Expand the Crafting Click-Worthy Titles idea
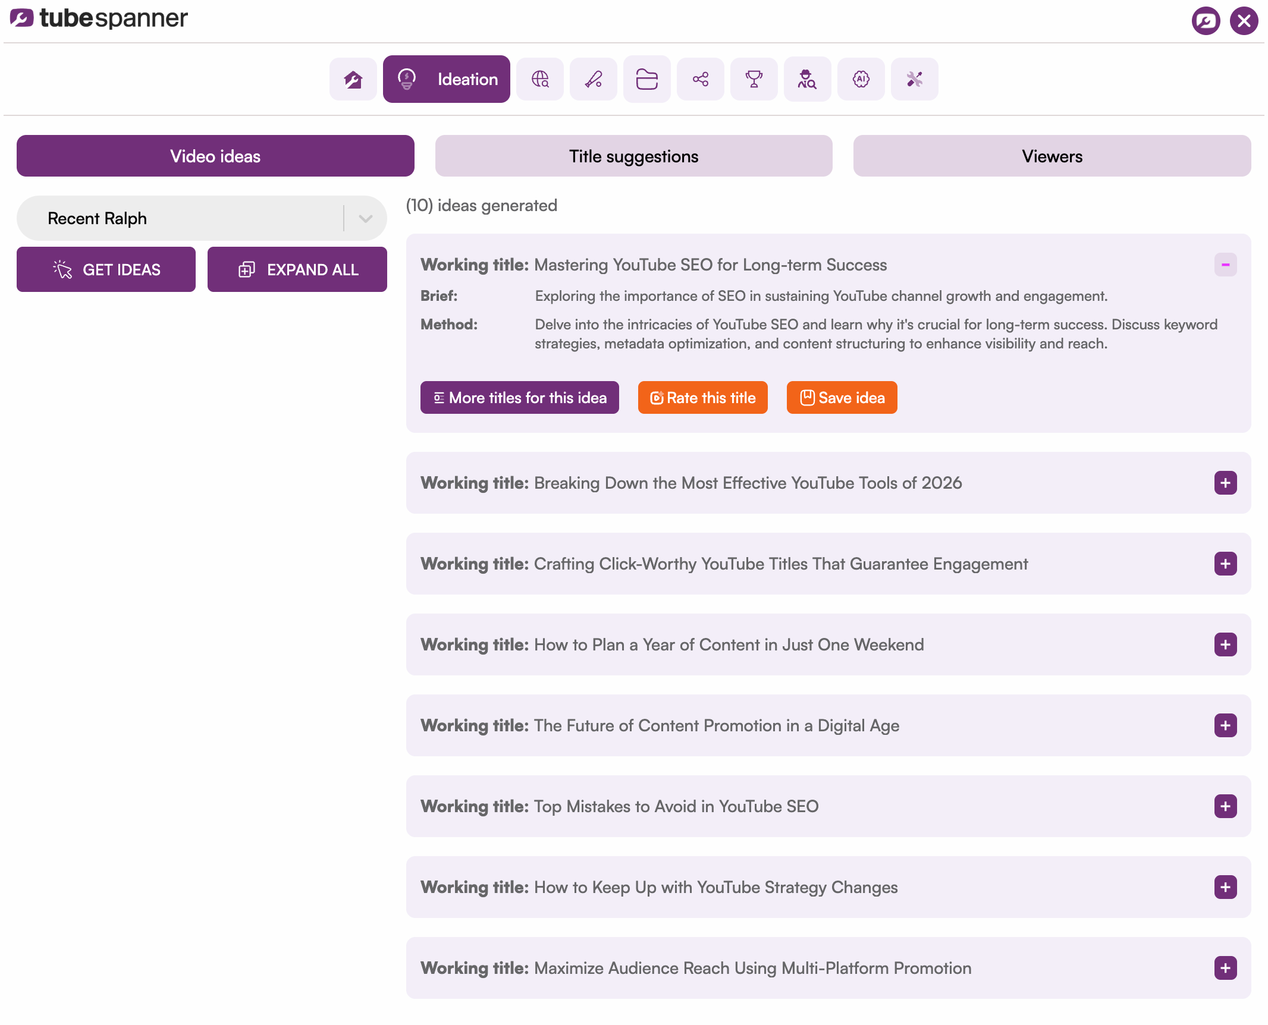This screenshot has width=1268, height=1025. pyautogui.click(x=1226, y=564)
